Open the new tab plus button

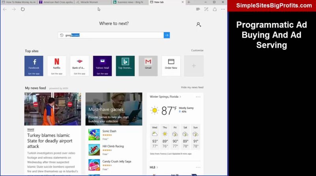[x=188, y=2]
